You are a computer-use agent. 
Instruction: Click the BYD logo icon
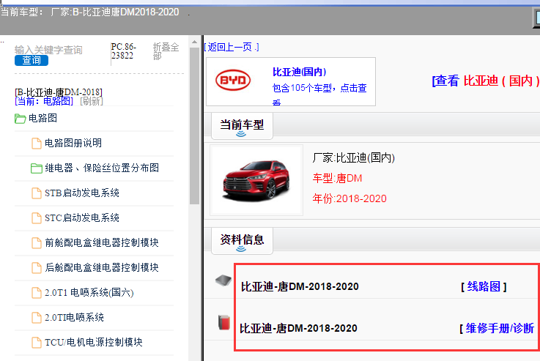point(233,81)
